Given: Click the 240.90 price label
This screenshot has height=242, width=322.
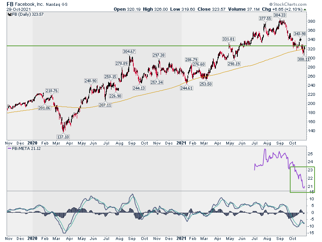Looking at the screenshot, I should point(90,81).
